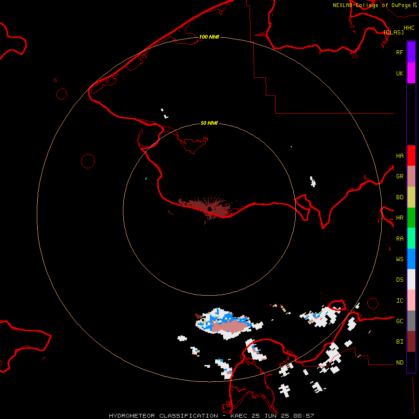Click the RA legend label
The height and width of the screenshot is (419, 419).
(399, 238)
